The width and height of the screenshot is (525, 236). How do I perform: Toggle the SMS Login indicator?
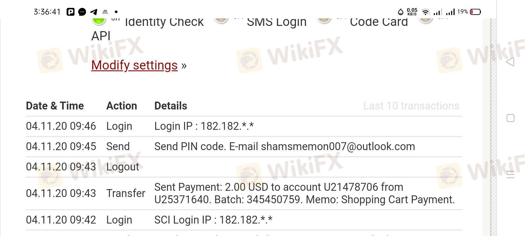coord(221,20)
